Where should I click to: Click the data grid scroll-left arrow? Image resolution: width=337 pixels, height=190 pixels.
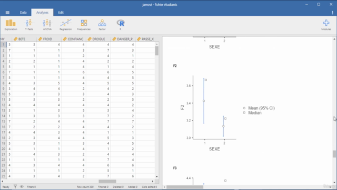pyautogui.click(x=2, y=182)
